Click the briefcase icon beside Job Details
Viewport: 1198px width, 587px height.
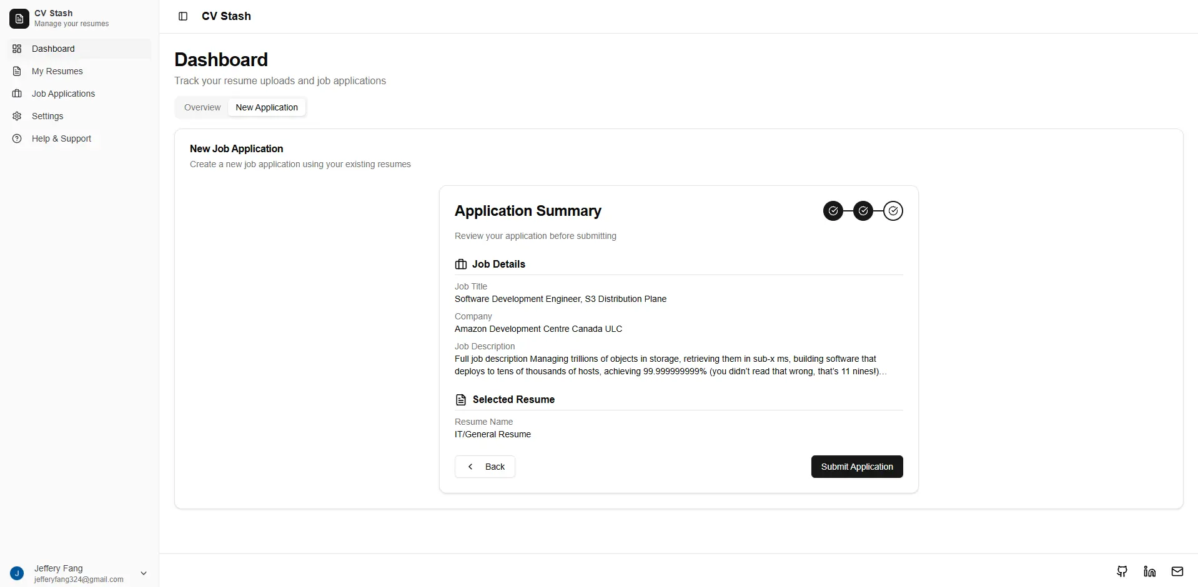click(461, 264)
